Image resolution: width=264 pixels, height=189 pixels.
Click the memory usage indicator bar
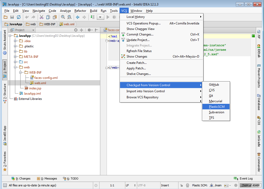[x=250, y=185]
